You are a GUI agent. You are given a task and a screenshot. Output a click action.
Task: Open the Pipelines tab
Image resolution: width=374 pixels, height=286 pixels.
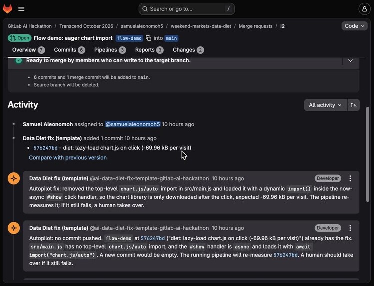110,50
